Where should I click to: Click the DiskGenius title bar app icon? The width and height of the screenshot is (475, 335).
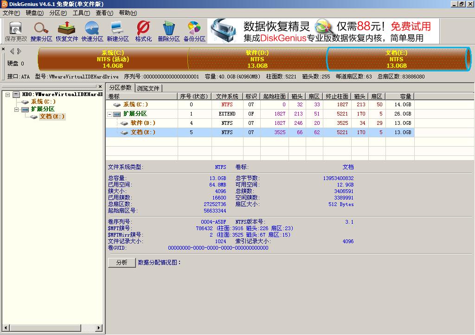[4, 4]
